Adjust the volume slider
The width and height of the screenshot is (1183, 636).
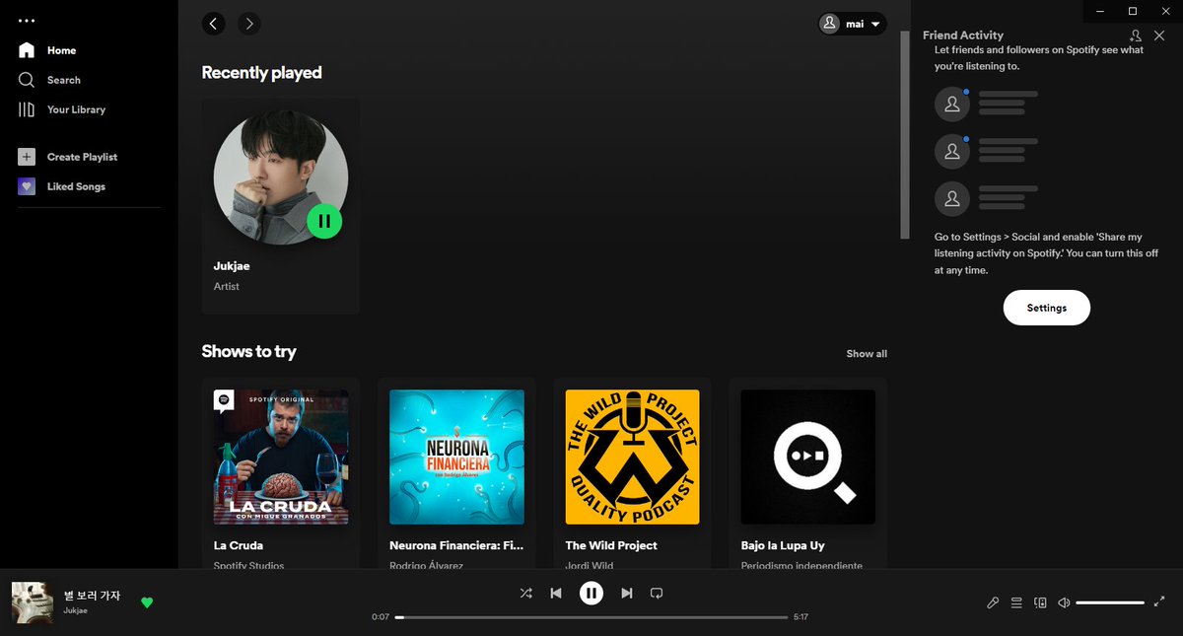[x=1110, y=602]
